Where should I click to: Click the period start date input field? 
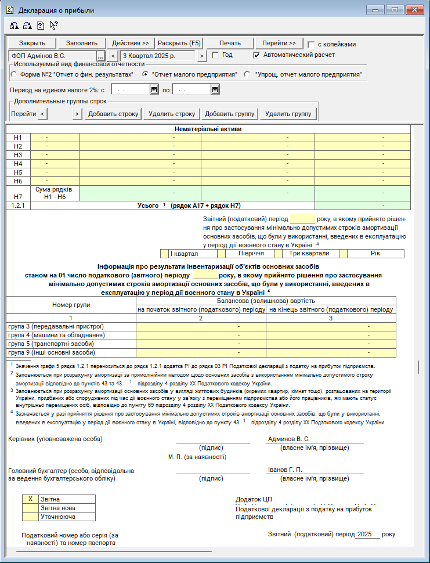pyautogui.click(x=131, y=90)
